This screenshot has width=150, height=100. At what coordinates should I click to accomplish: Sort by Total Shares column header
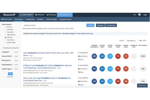(x=143, y=45)
